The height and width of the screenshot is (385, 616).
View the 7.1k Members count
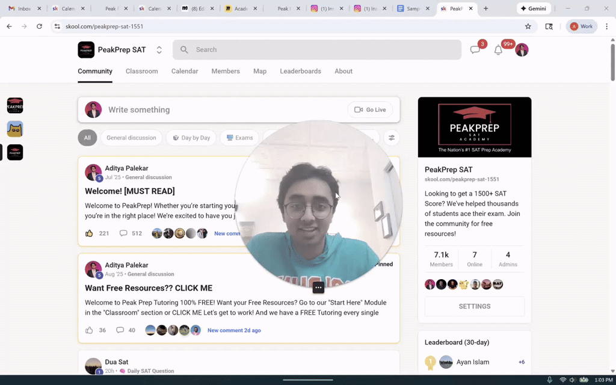[441, 259]
